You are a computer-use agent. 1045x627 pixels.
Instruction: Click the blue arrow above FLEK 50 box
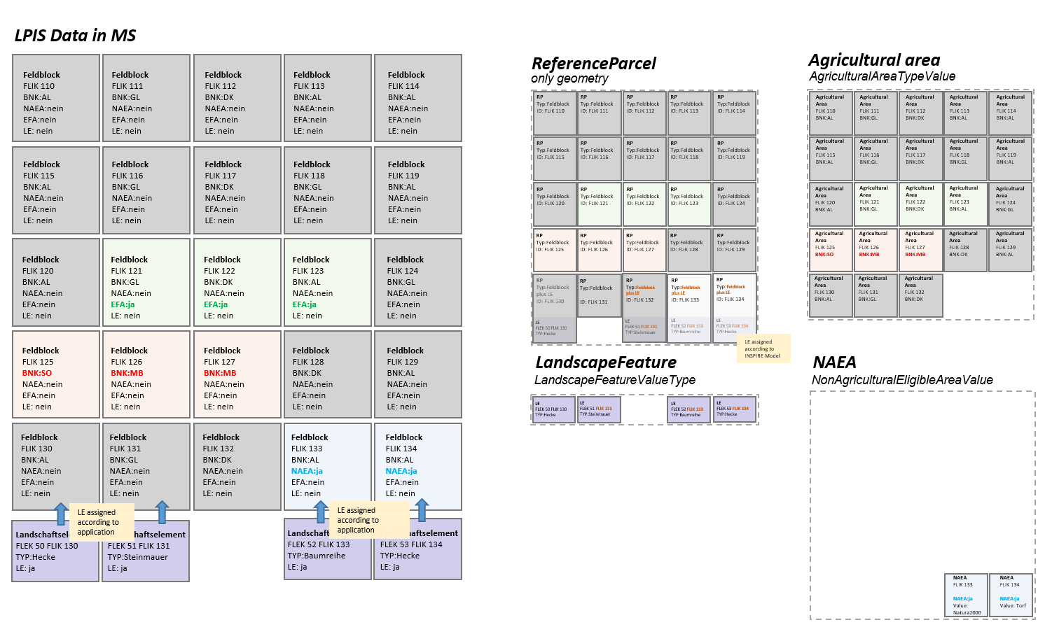click(x=62, y=513)
